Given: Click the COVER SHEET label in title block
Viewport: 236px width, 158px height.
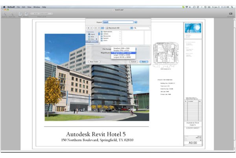Looking at the screenshot, I should pos(193,128).
